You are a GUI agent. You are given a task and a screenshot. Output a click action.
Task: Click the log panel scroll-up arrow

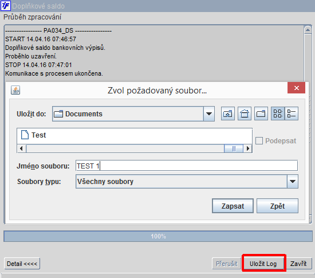(308, 30)
